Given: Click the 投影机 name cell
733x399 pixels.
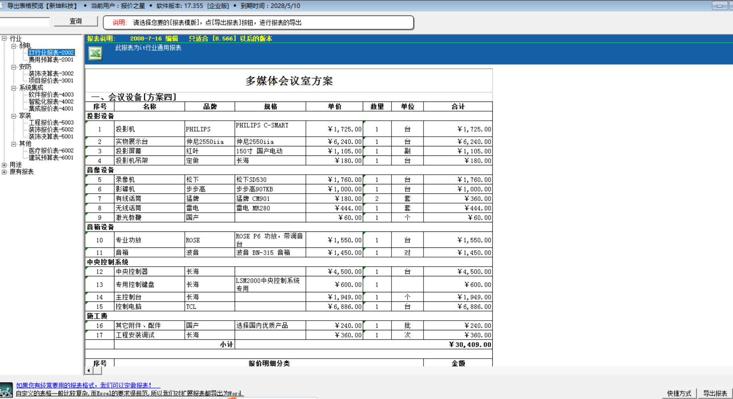Looking at the screenshot, I should tap(150, 129).
